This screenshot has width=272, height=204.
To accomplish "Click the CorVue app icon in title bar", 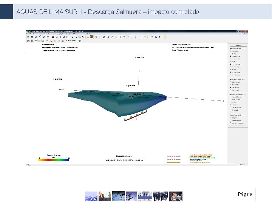I will (27, 31).
